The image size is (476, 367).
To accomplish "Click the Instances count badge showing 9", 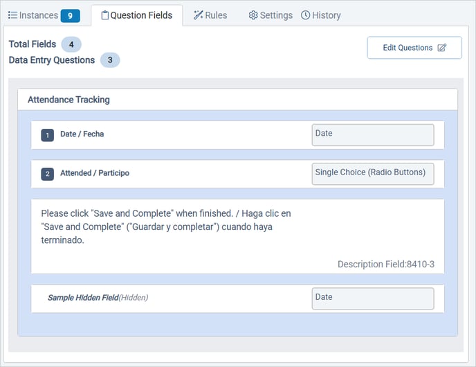I will (70, 16).
